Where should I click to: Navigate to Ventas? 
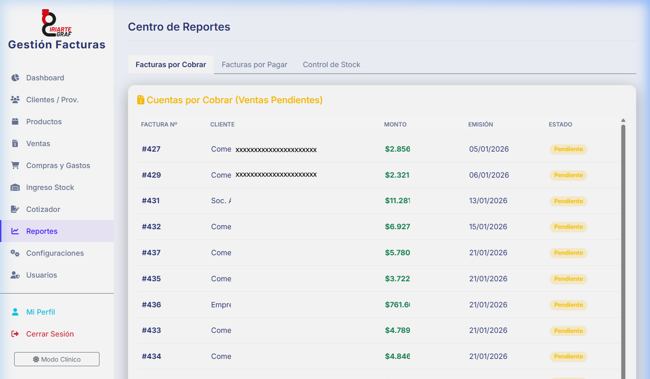click(57, 143)
